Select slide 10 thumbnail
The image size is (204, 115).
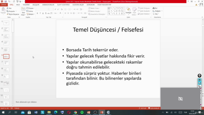click(6, 83)
